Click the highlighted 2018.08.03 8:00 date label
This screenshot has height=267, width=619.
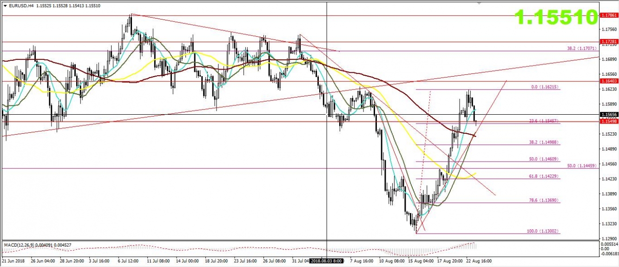coord(327,262)
